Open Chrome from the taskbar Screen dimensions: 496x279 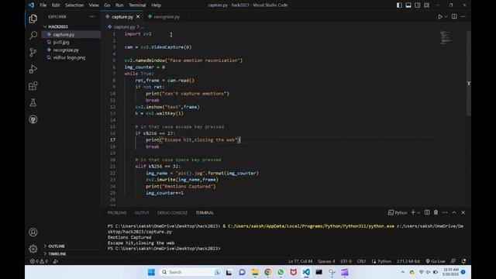click(x=268, y=272)
